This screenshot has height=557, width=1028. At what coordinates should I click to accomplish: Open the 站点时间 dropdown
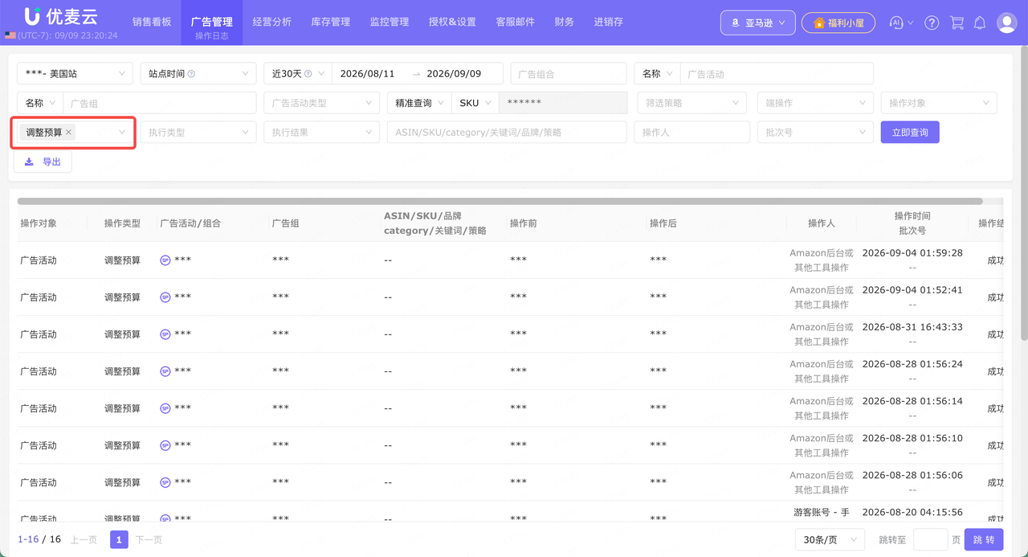tap(198, 74)
